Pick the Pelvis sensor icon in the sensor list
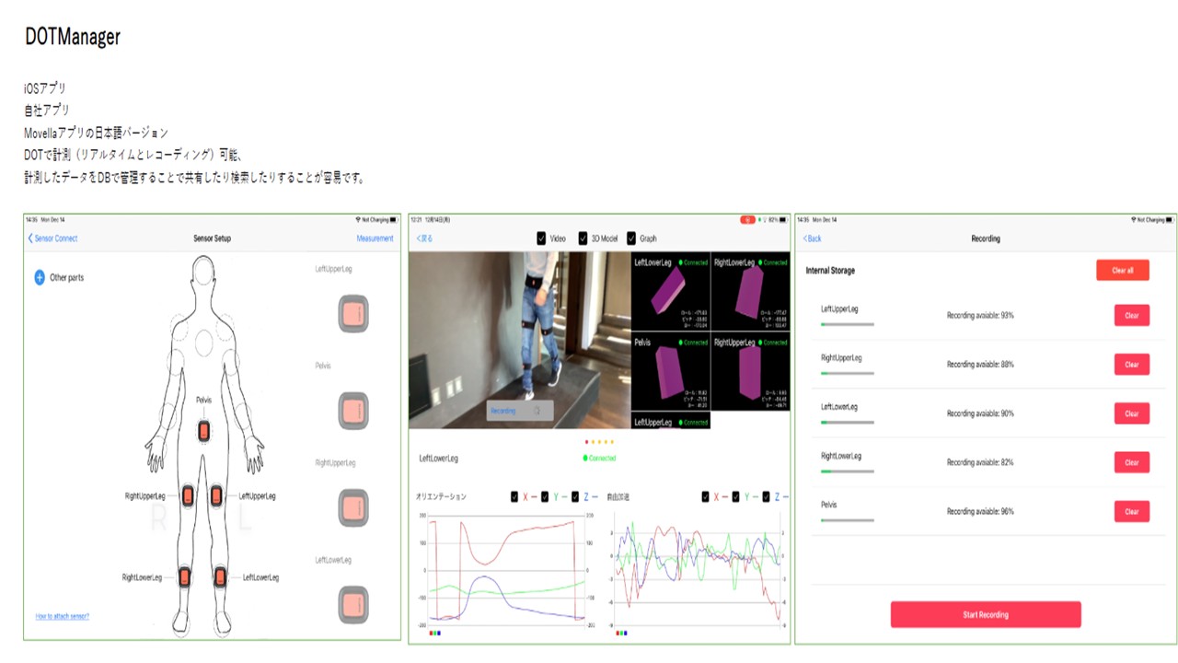Screen dimensions: 1178x663 click(353, 411)
